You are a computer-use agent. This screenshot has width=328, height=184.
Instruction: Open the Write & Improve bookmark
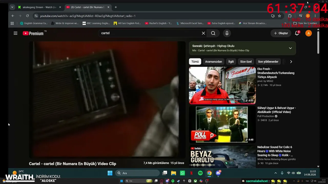(65, 23)
